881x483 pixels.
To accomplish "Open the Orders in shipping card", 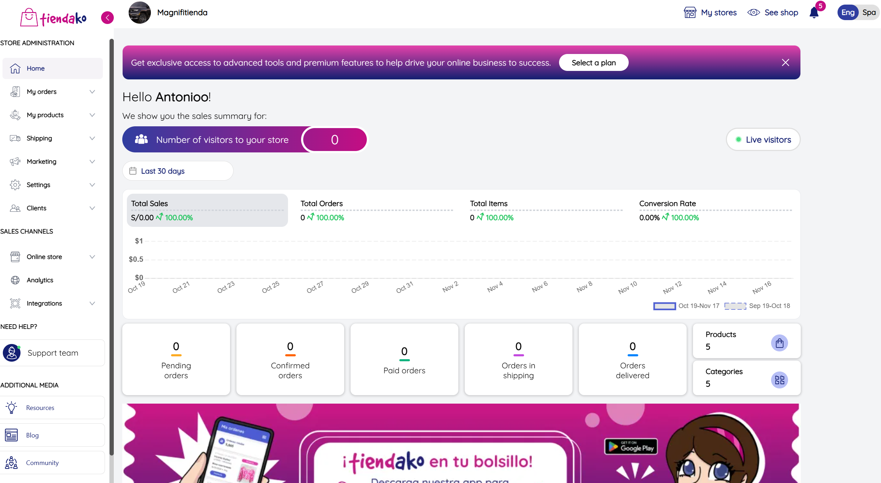I will coord(518,359).
